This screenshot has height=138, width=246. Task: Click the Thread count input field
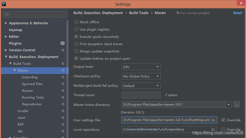[x=141, y=95]
